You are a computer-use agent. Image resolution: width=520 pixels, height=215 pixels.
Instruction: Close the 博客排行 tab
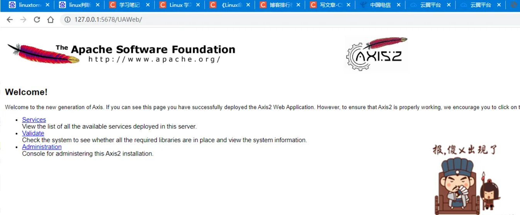coord(298,5)
